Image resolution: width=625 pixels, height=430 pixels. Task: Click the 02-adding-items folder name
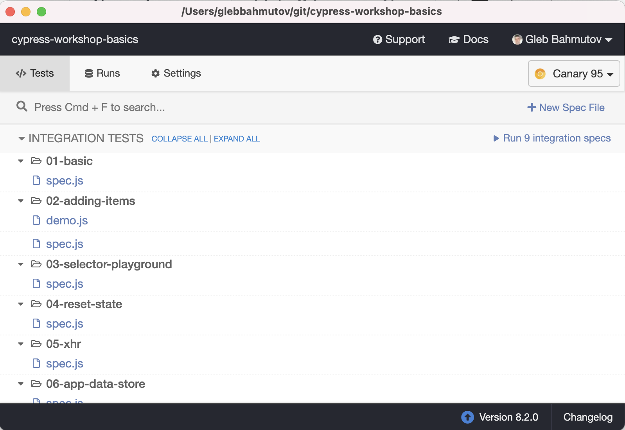tap(91, 201)
